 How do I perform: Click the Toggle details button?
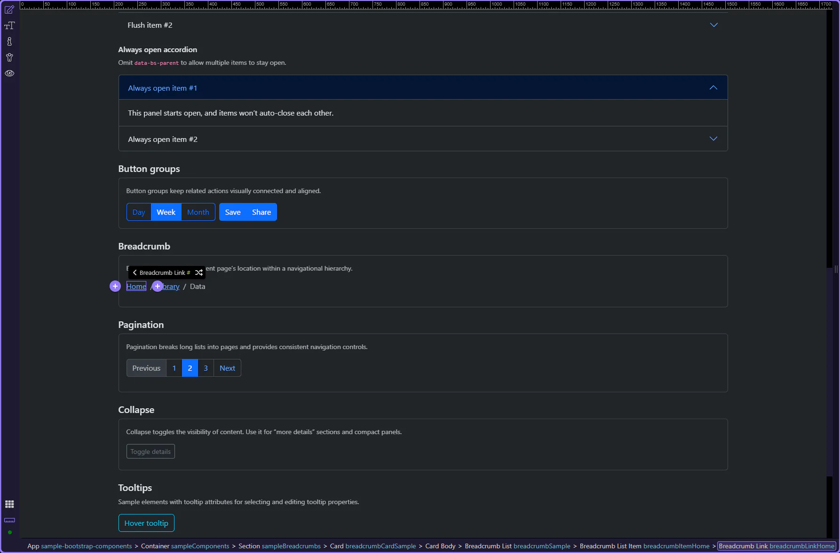(151, 452)
